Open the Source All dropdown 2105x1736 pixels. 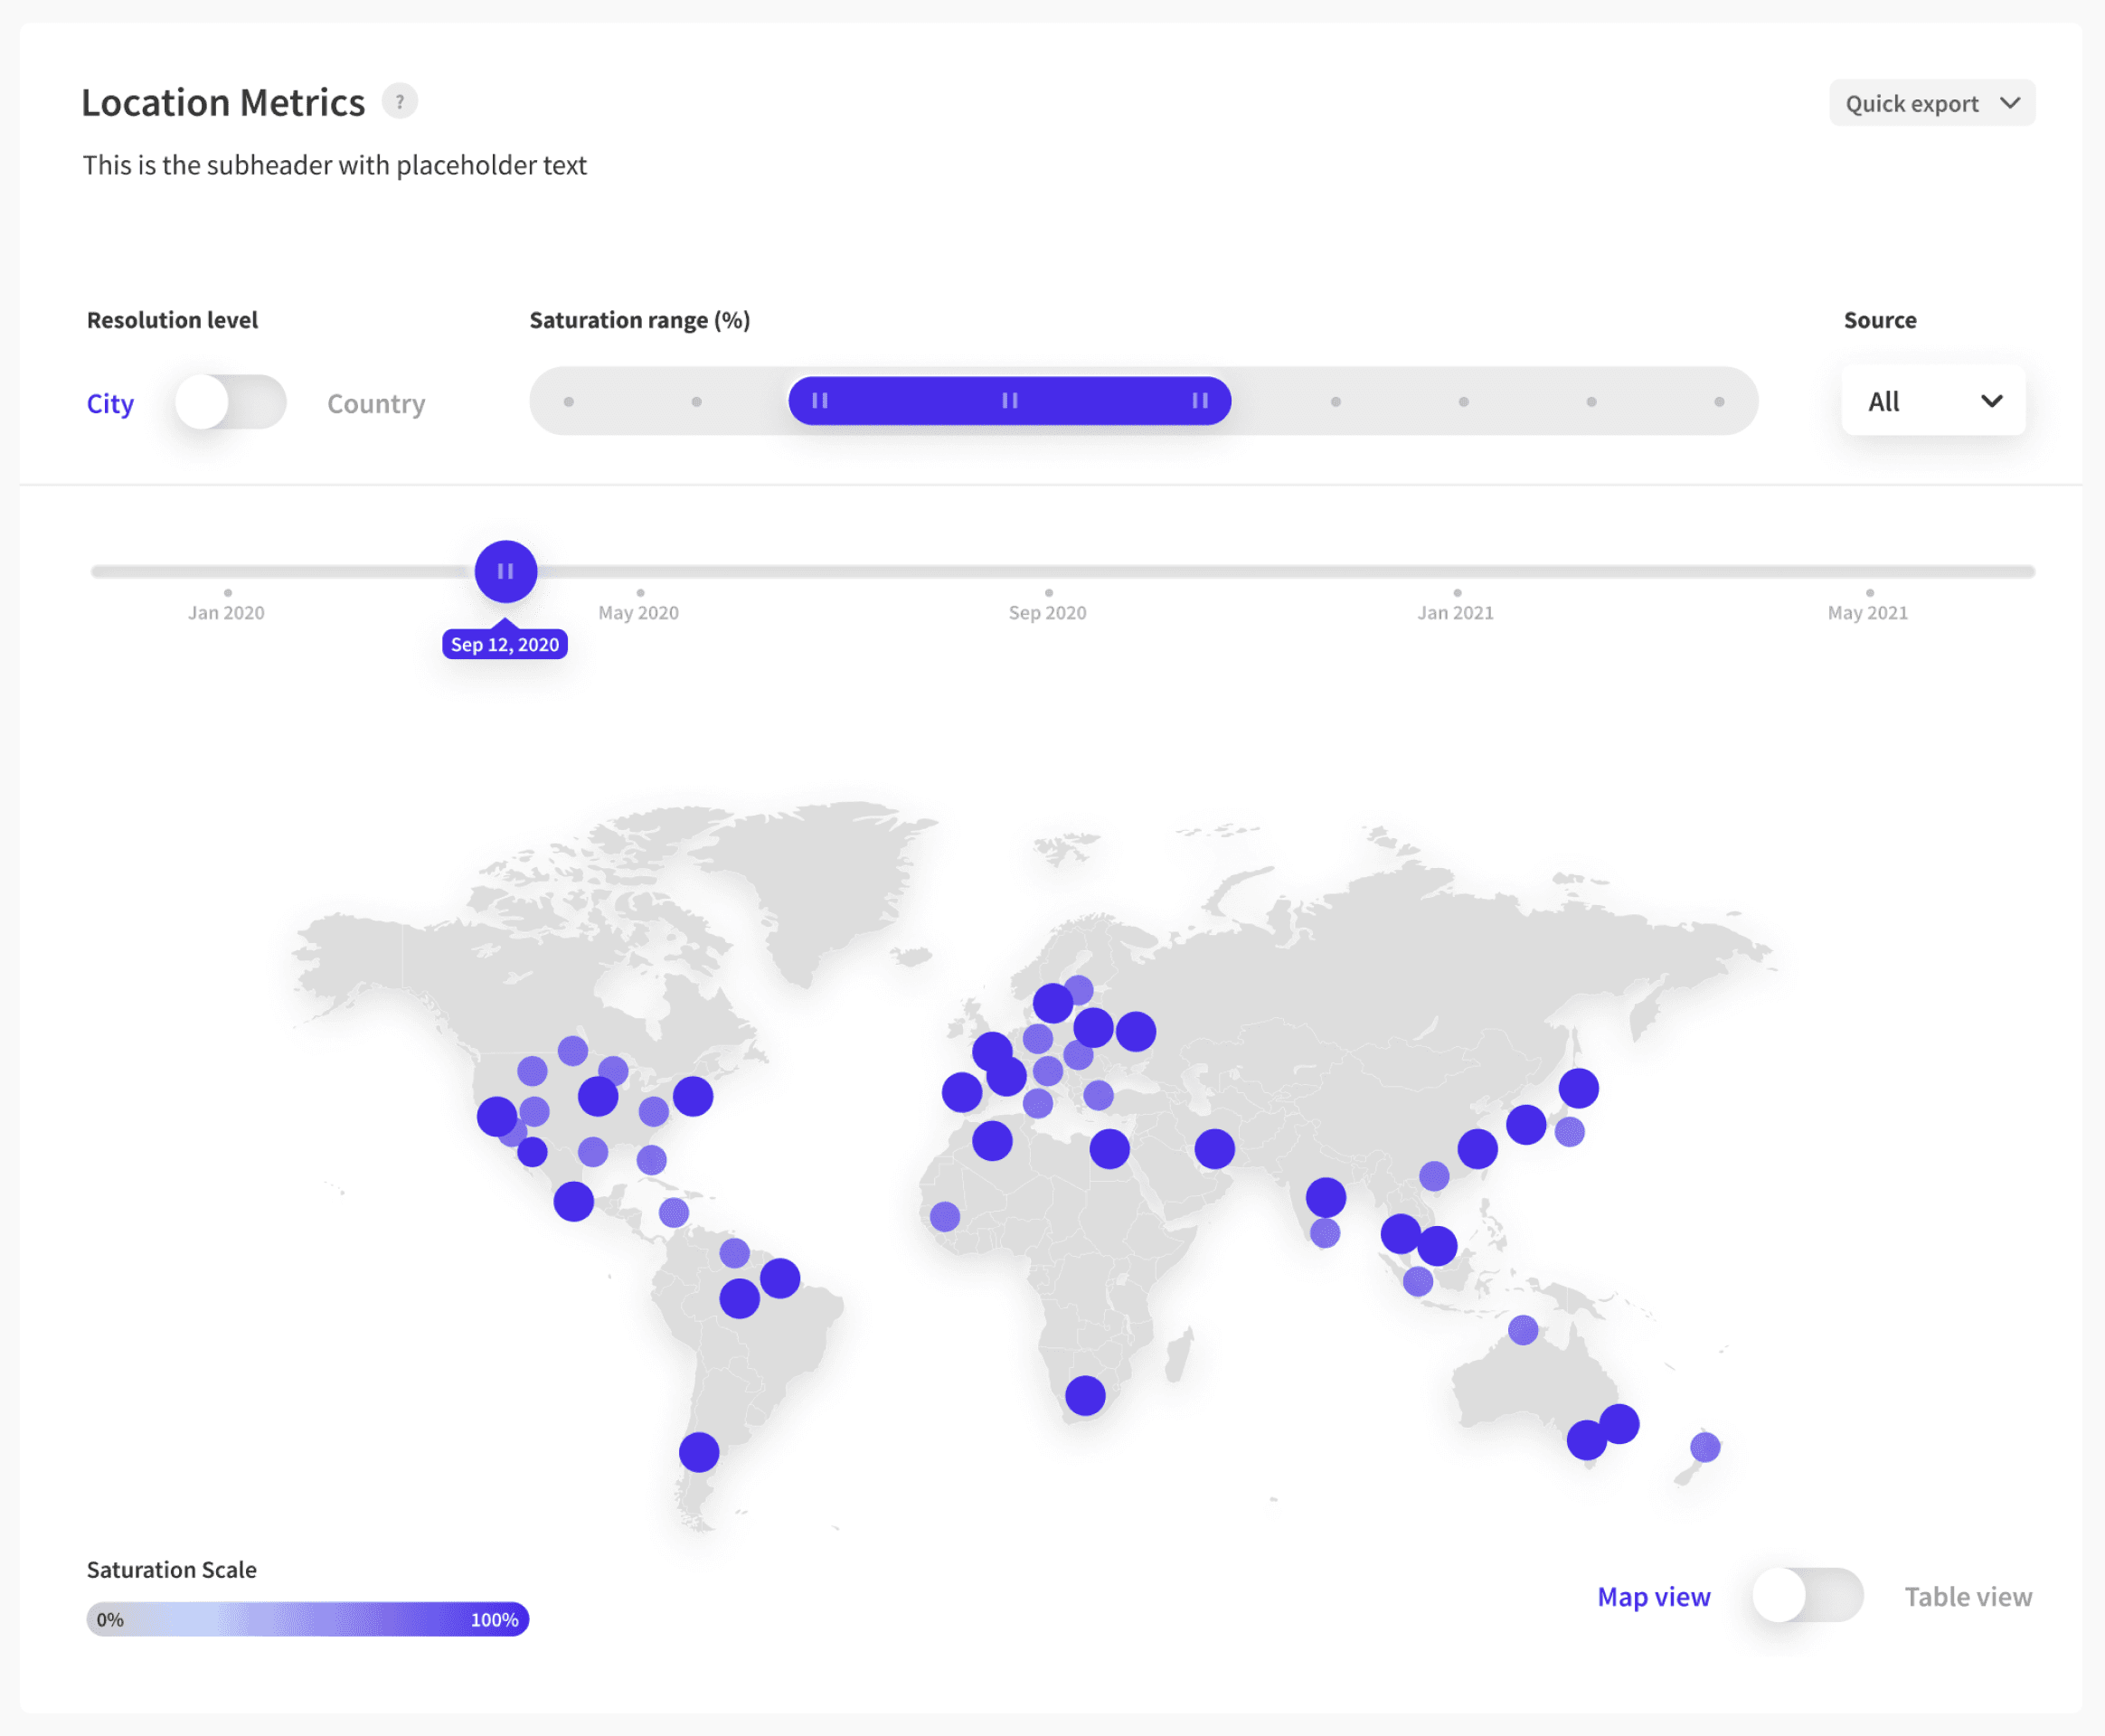click(x=1932, y=401)
